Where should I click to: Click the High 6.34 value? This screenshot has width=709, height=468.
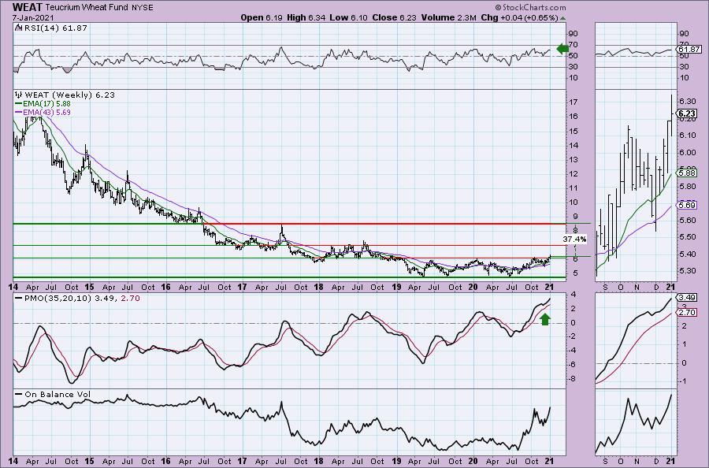(x=305, y=17)
